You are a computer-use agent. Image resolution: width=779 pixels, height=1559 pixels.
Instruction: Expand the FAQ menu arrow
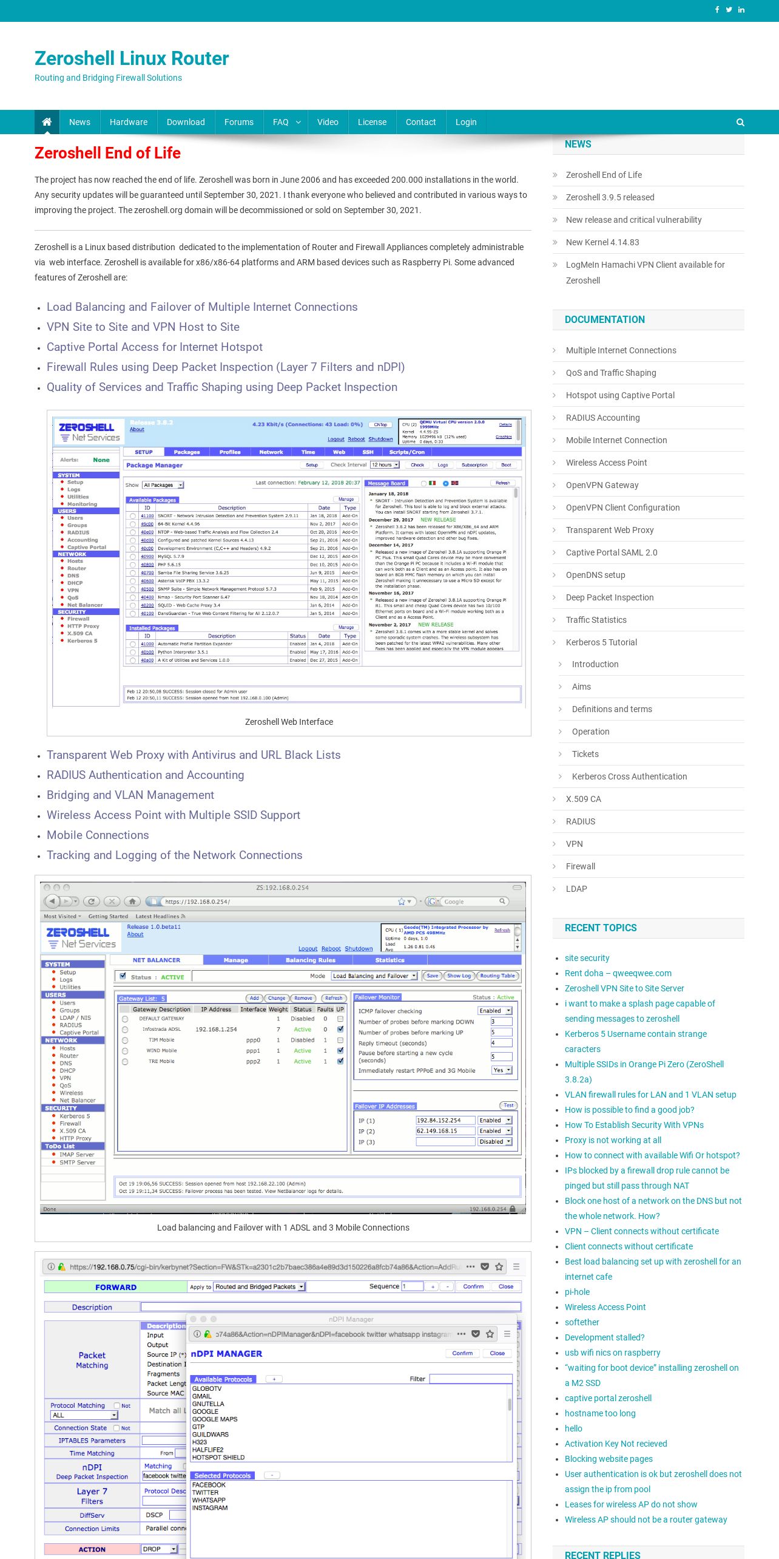coord(298,122)
